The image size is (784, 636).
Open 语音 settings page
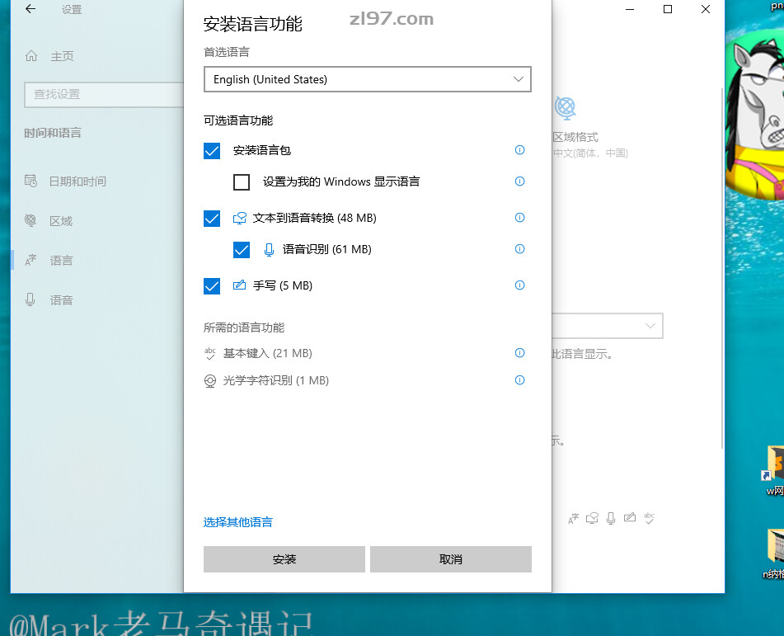61,299
